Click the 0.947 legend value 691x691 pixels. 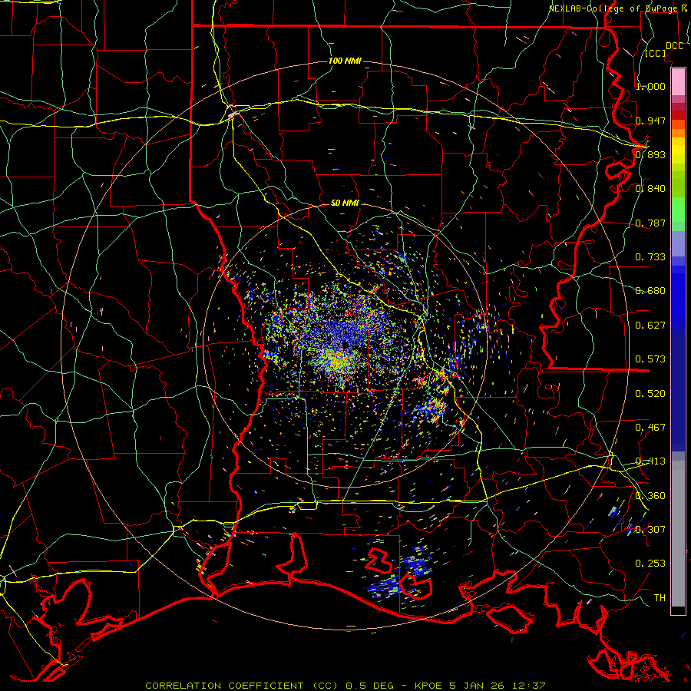click(650, 121)
